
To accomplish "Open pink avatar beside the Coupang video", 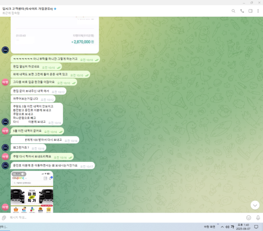I will (x=5, y=207).
